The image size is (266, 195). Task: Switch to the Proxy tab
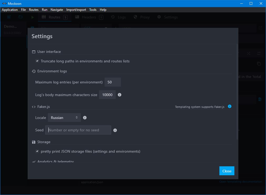(142, 17)
